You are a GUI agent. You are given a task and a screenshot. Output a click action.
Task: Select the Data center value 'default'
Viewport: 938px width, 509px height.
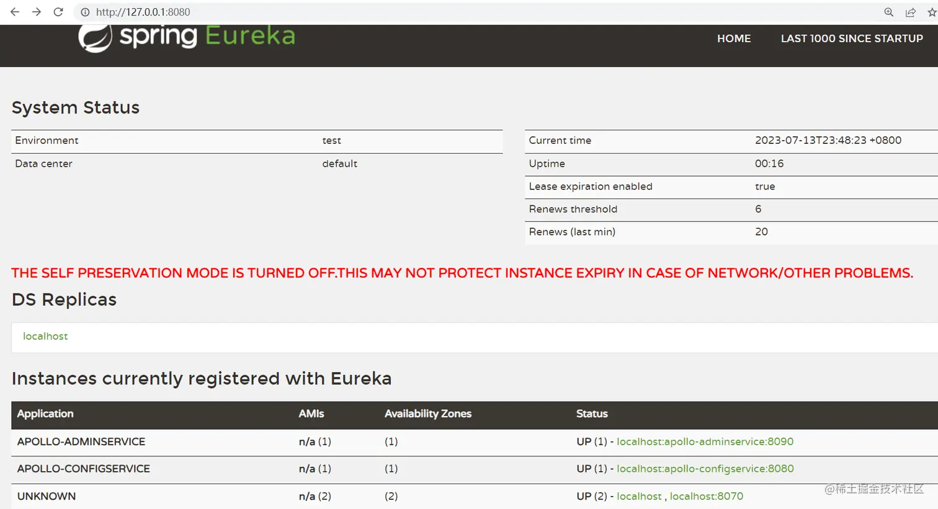339,164
